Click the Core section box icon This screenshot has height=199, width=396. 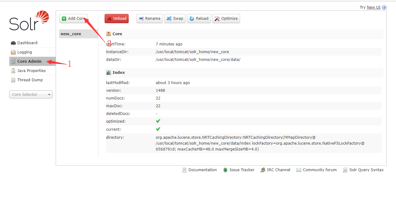pyautogui.click(x=109, y=34)
